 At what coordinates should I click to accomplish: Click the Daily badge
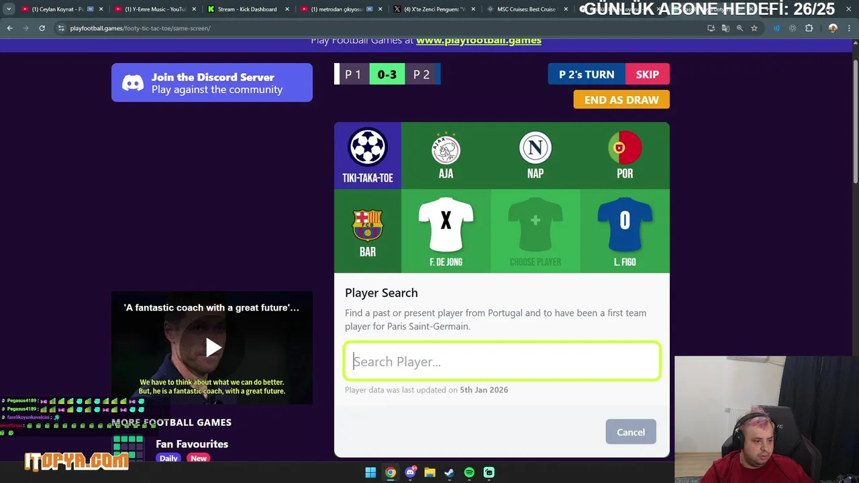pyautogui.click(x=168, y=458)
